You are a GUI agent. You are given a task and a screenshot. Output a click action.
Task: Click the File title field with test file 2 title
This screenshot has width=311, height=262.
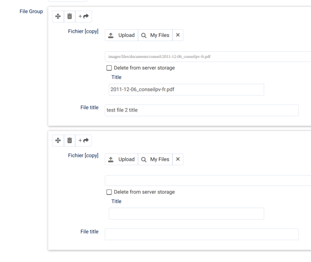click(x=202, y=110)
